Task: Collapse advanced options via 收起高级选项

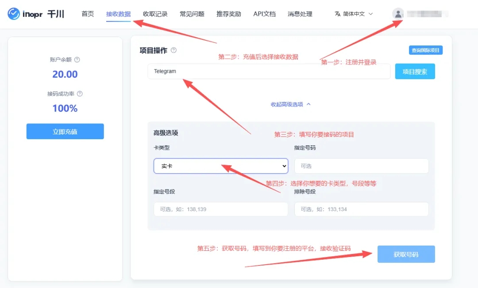Action: 290,104
